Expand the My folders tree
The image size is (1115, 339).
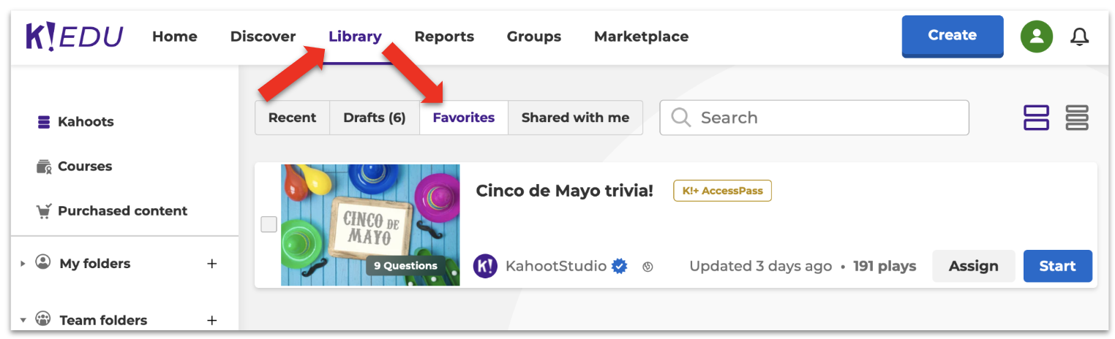click(23, 264)
